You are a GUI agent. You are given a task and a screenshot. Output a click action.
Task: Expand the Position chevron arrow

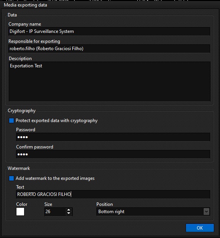tap(206, 212)
